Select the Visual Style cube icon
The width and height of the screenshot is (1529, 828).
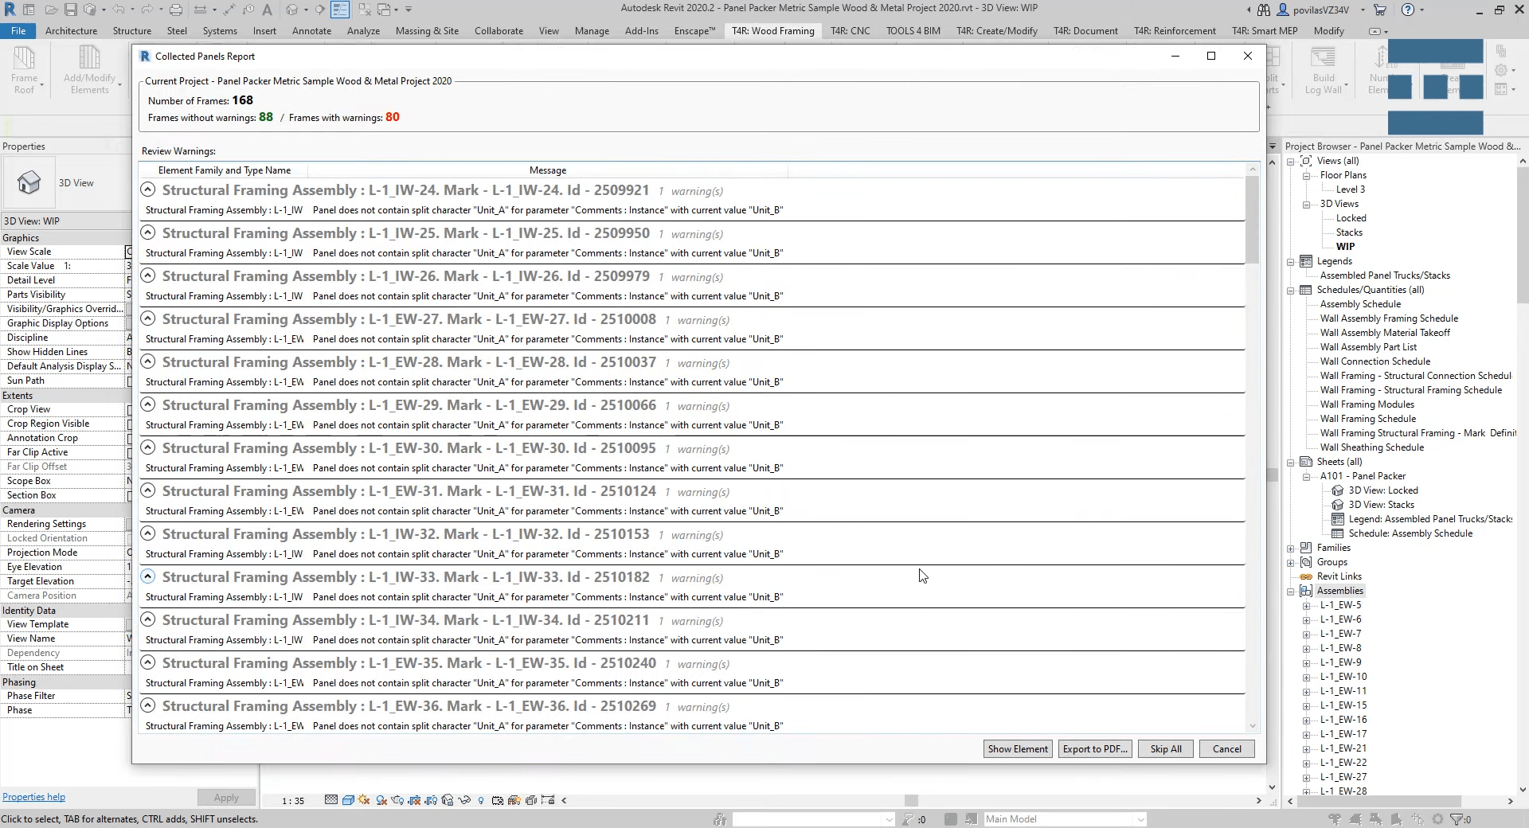click(x=348, y=800)
